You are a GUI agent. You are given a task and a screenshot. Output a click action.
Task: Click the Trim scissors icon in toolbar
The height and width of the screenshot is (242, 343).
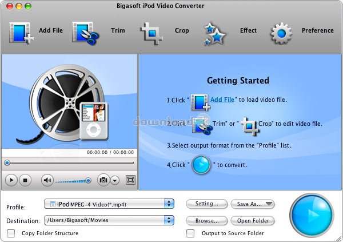[85, 33]
